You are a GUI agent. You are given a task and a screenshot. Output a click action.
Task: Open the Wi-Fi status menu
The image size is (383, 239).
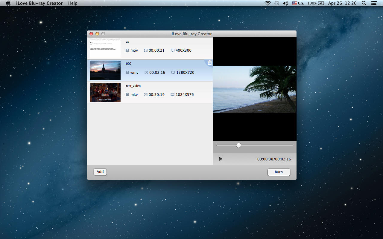click(268, 3)
